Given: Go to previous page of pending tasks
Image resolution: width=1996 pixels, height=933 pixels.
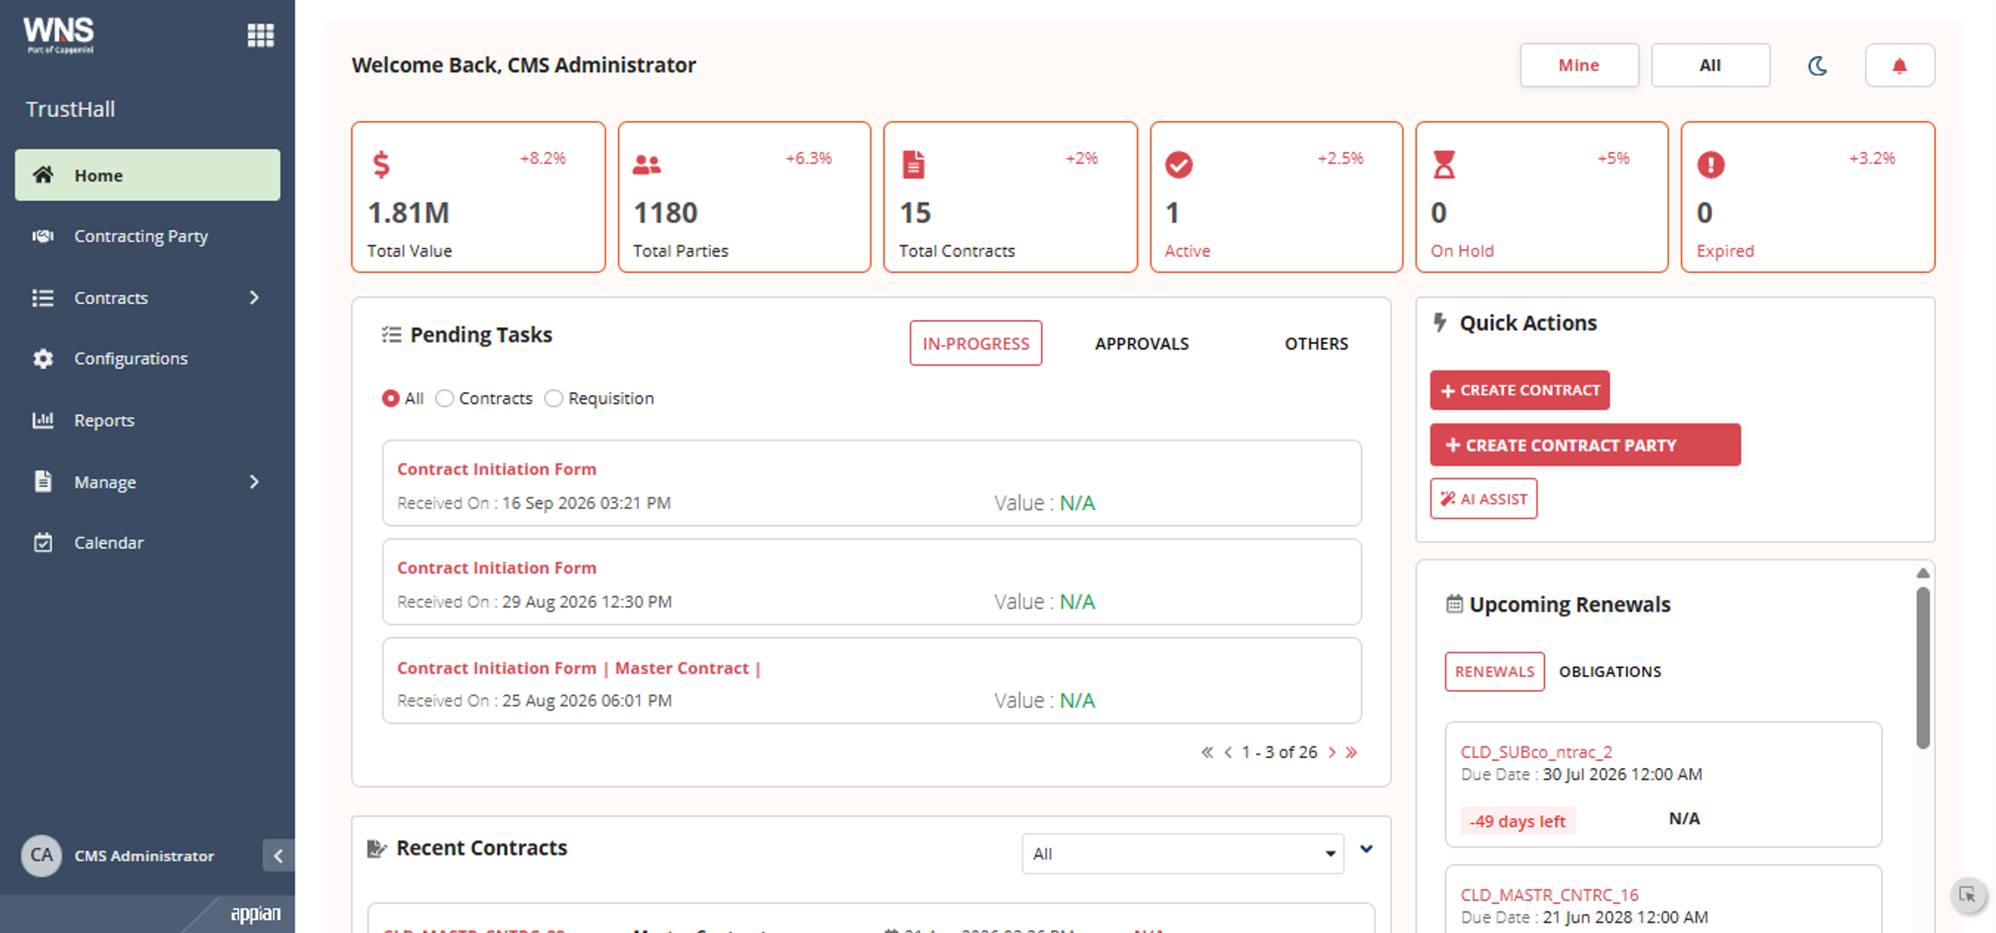Looking at the screenshot, I should coord(1228,753).
